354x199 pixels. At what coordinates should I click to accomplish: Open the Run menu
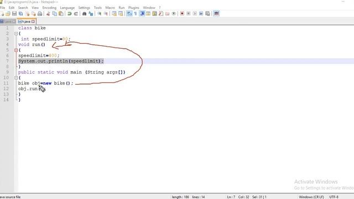[x=122, y=8]
